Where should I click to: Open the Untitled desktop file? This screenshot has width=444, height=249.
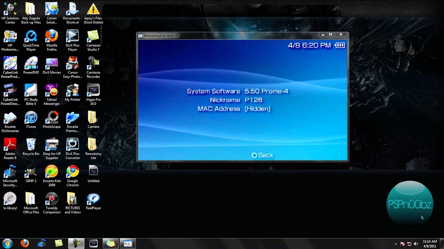point(93,174)
